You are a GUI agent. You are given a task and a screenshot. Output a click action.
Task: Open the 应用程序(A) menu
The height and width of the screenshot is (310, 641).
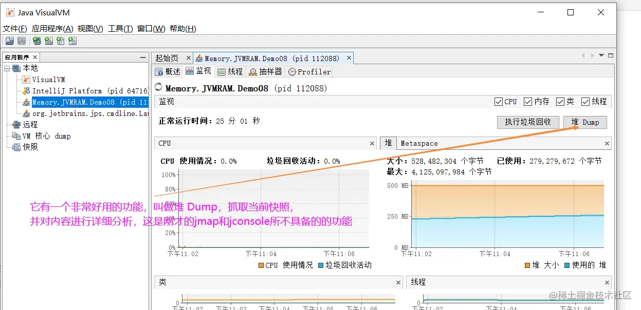point(52,29)
